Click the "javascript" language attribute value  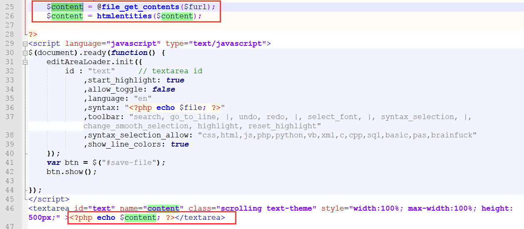134,44
